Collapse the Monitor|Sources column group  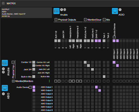click(85, 20)
